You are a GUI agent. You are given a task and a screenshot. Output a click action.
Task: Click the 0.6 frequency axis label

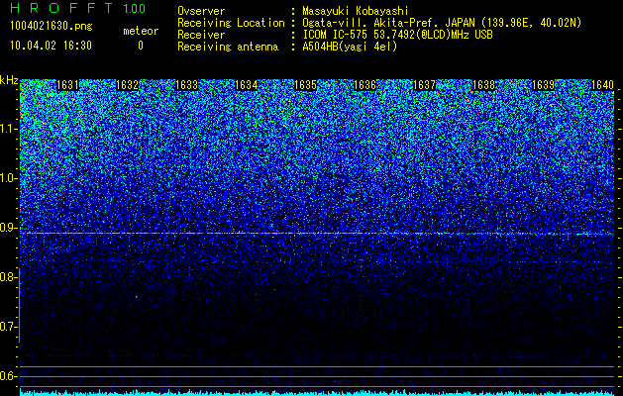9,376
